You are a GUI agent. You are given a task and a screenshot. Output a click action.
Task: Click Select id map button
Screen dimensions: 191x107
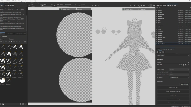(x=173, y=95)
